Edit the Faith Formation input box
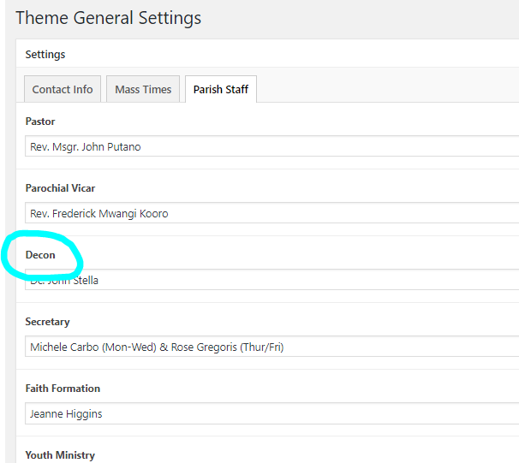 tap(272, 414)
